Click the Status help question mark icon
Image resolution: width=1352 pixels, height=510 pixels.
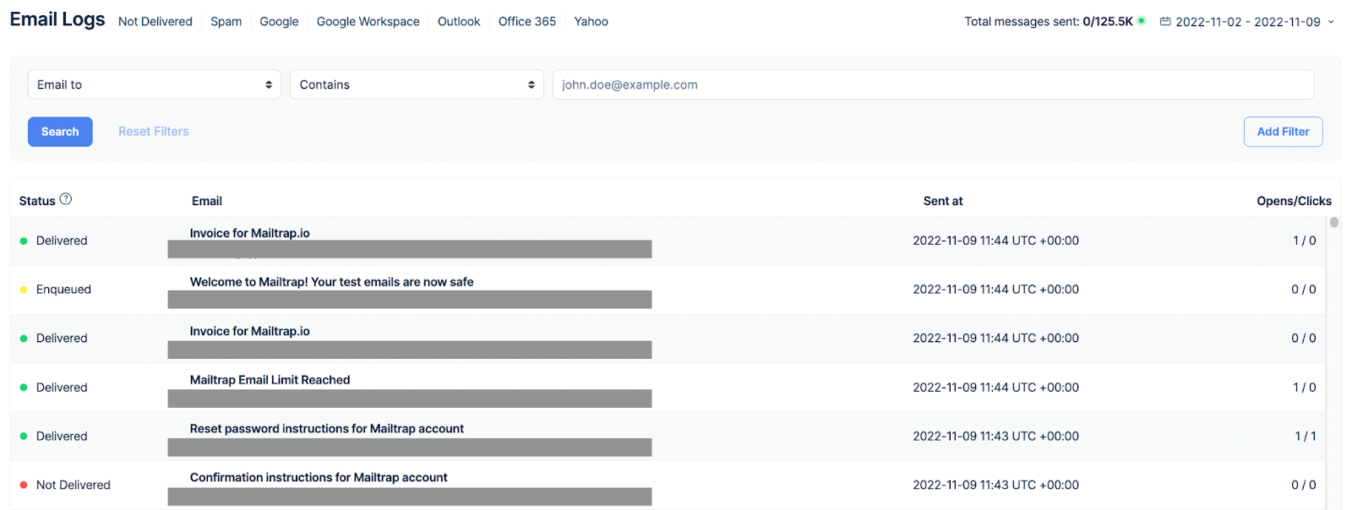pos(66,199)
